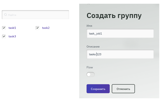
Task: Follow the task3 link
Action: click(x=12, y=36)
